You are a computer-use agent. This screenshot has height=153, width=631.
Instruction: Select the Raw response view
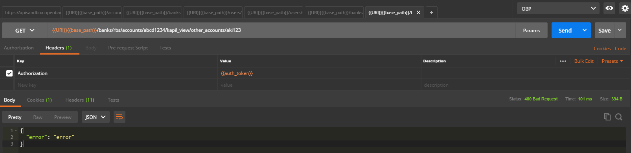point(38,117)
